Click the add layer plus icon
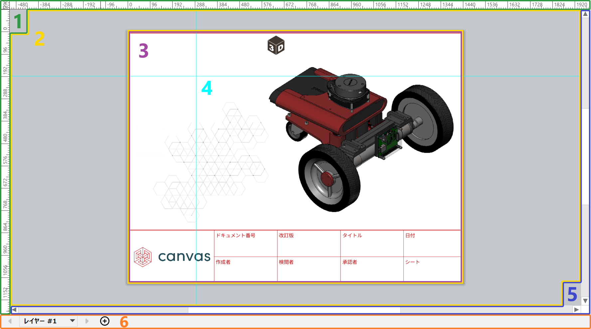591x329 pixels. pyautogui.click(x=105, y=321)
